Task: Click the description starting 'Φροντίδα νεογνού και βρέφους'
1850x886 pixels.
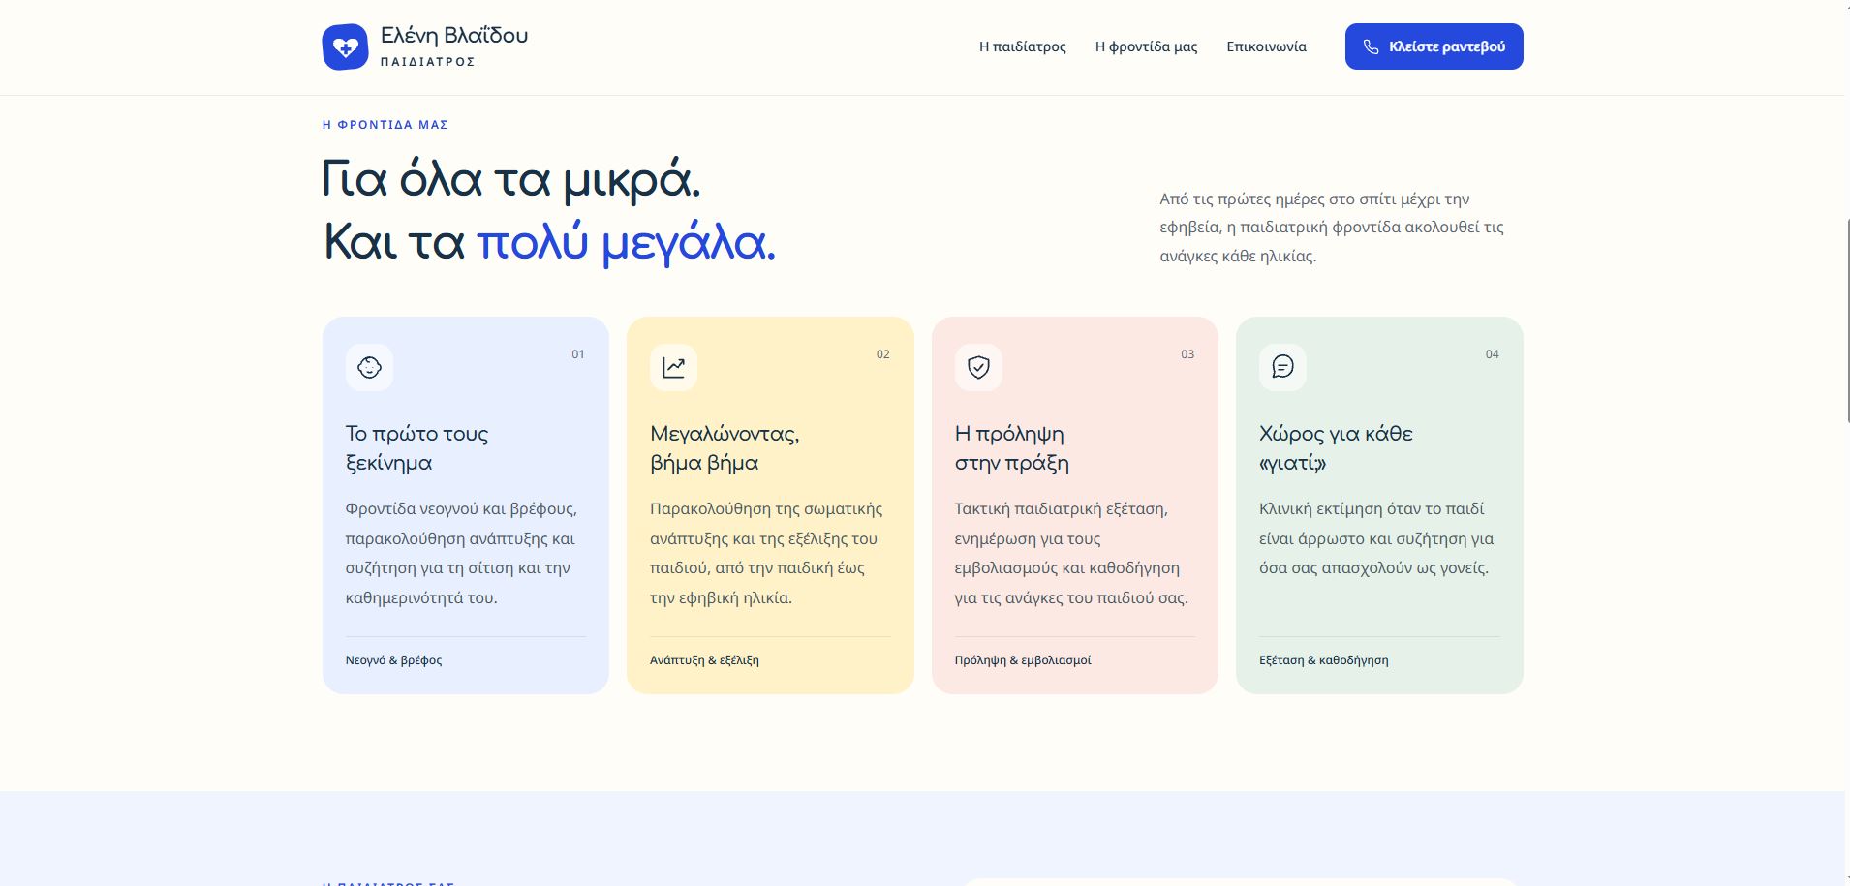Action: click(461, 553)
